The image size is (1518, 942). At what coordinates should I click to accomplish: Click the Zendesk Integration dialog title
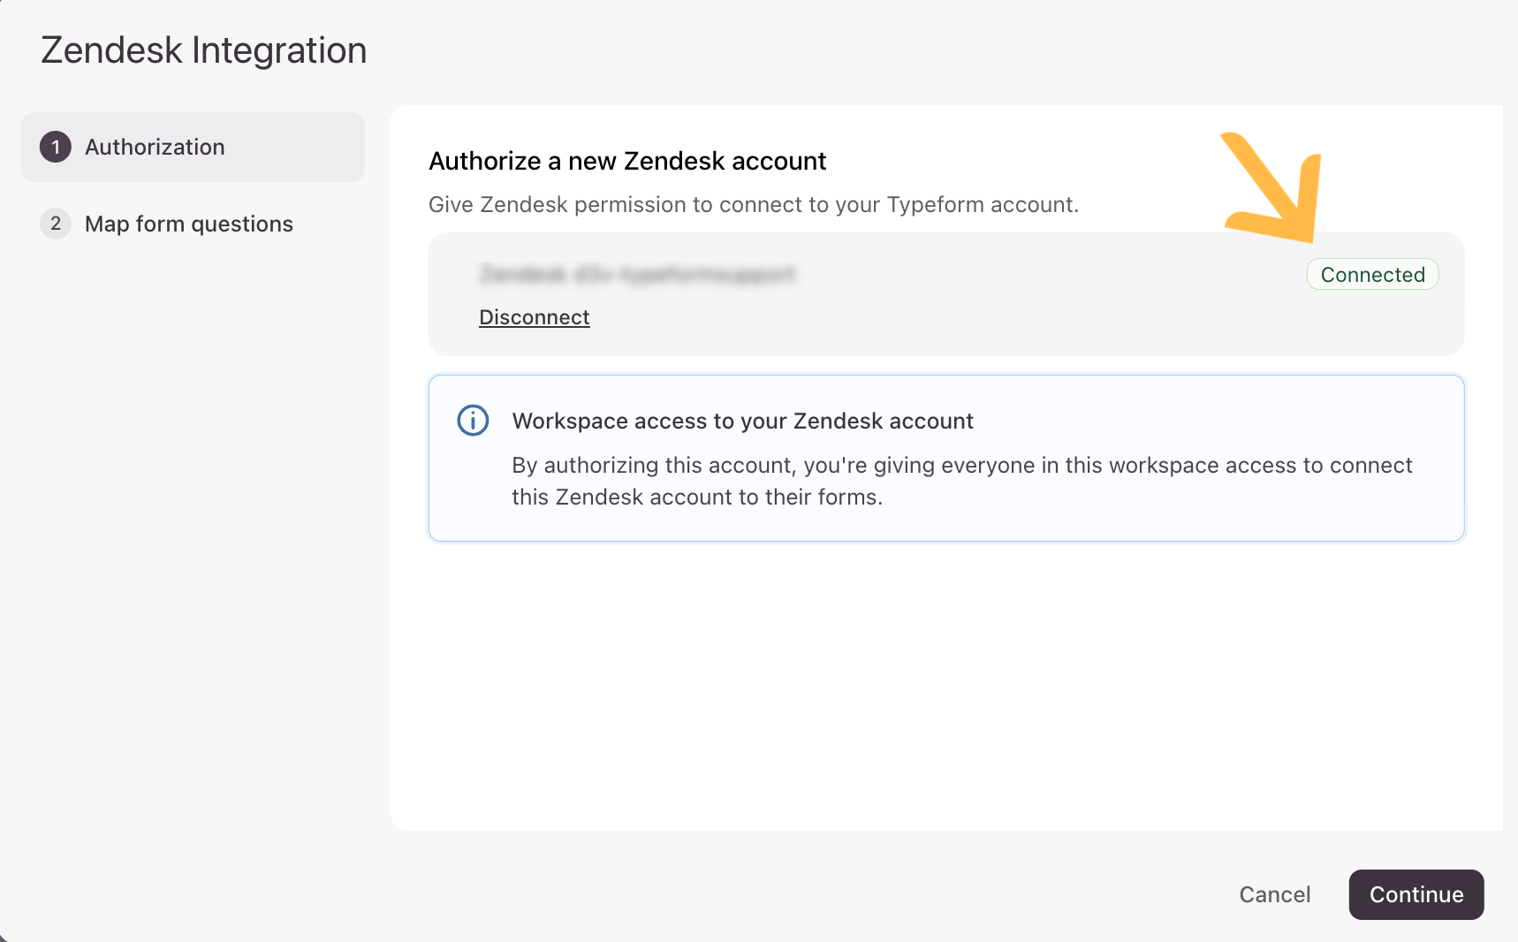point(204,50)
